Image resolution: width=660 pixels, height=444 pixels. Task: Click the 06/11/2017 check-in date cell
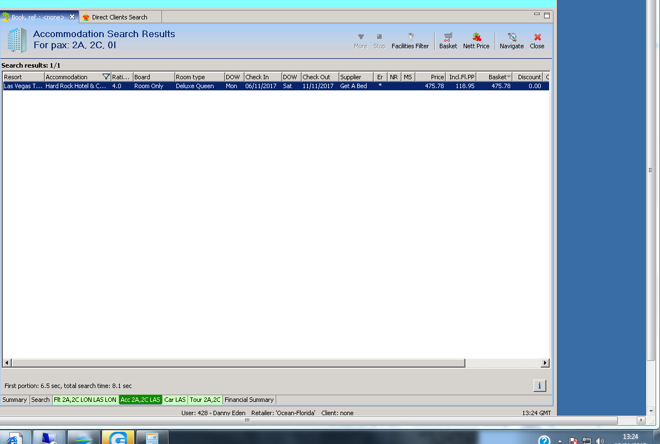click(x=261, y=86)
